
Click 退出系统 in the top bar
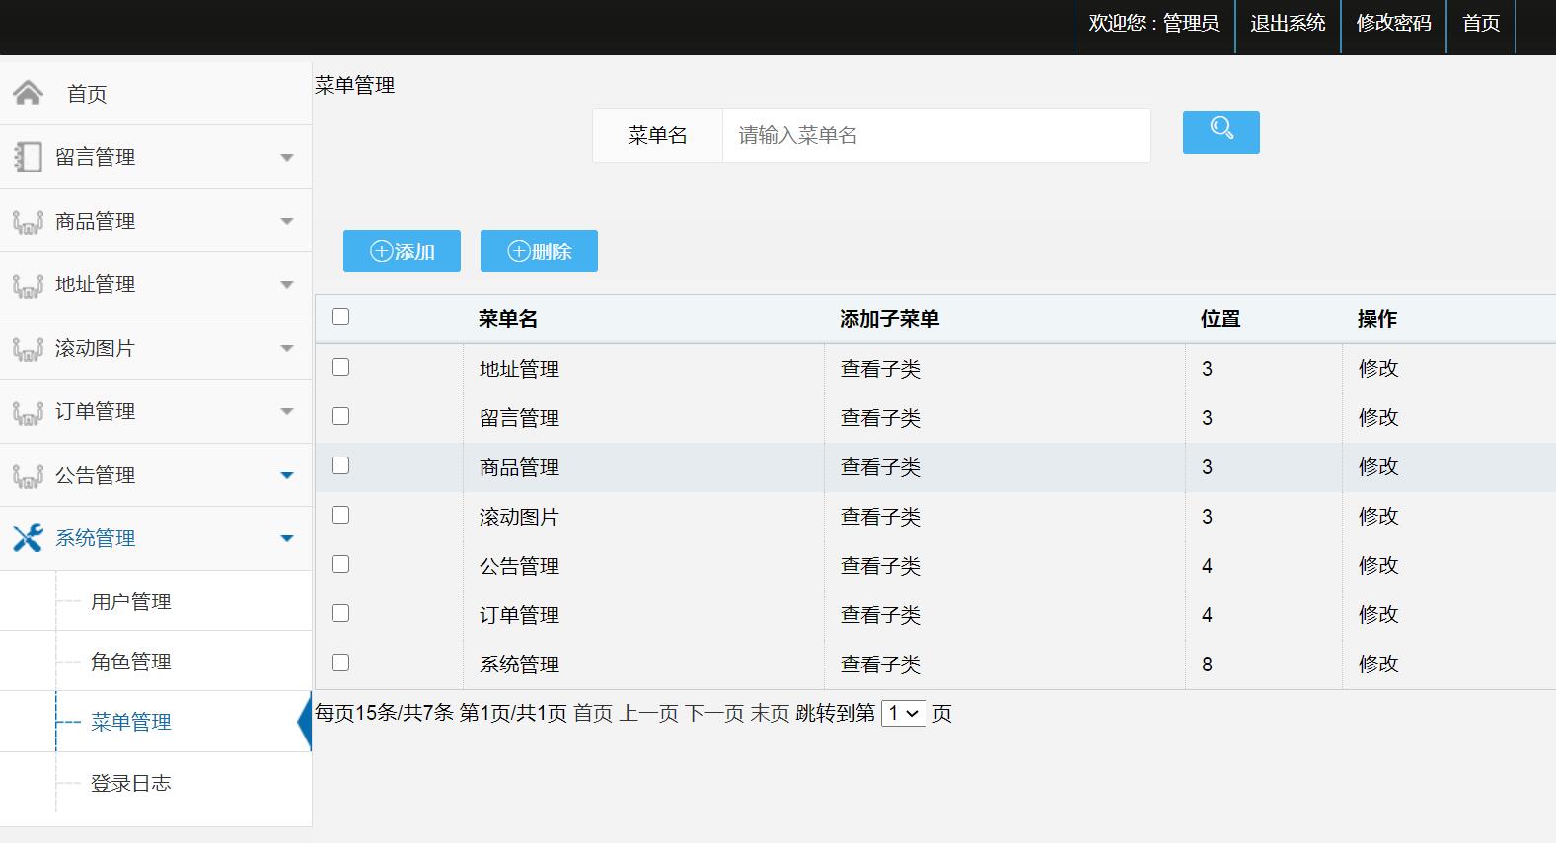tap(1288, 23)
